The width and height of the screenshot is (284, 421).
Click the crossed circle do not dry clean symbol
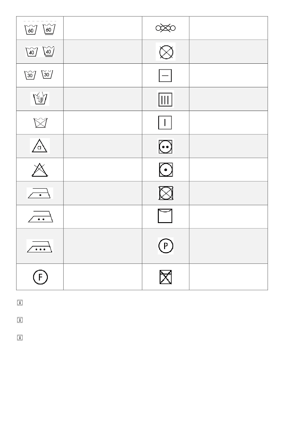tap(166, 52)
